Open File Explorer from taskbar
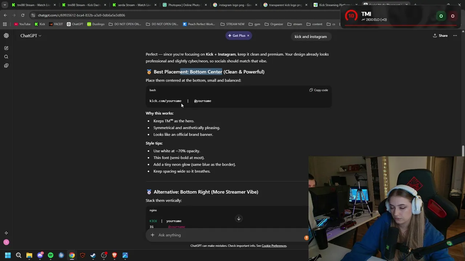Screen dimensions: 465x261 [29, 255]
